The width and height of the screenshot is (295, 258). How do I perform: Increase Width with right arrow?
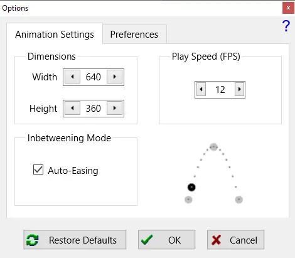tap(114, 77)
